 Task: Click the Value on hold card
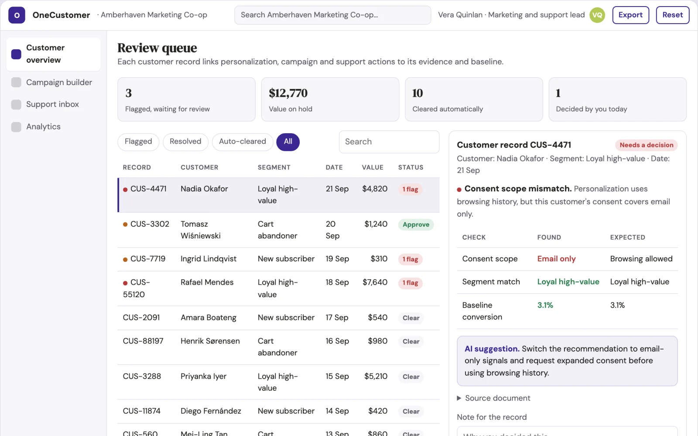coord(330,100)
